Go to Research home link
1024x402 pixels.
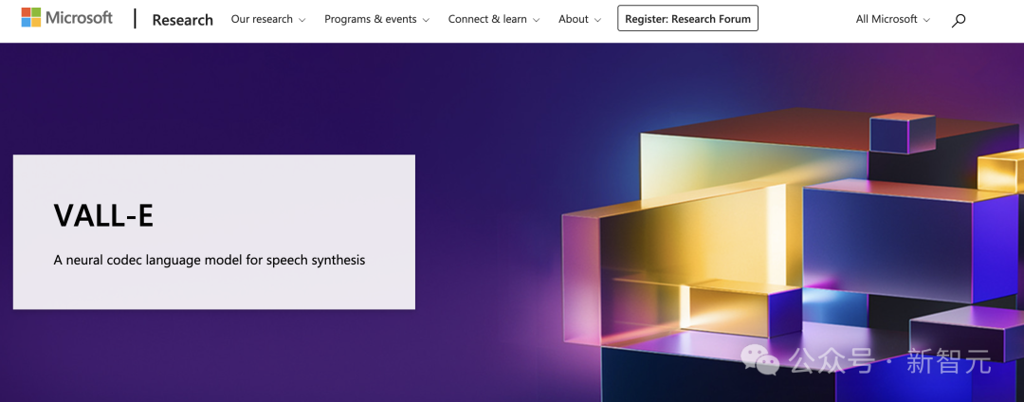(182, 20)
